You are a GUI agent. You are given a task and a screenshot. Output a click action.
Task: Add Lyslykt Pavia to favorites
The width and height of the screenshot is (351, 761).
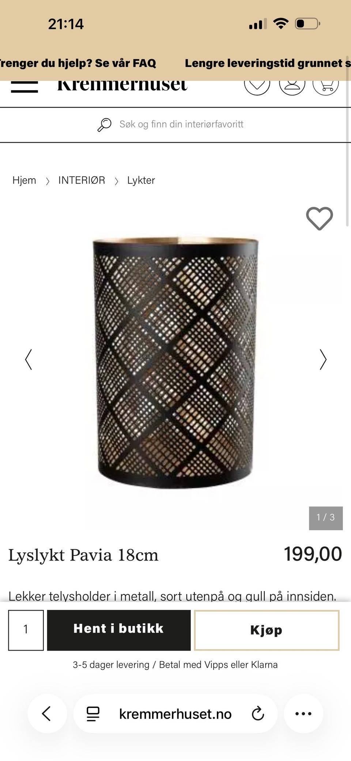click(319, 218)
